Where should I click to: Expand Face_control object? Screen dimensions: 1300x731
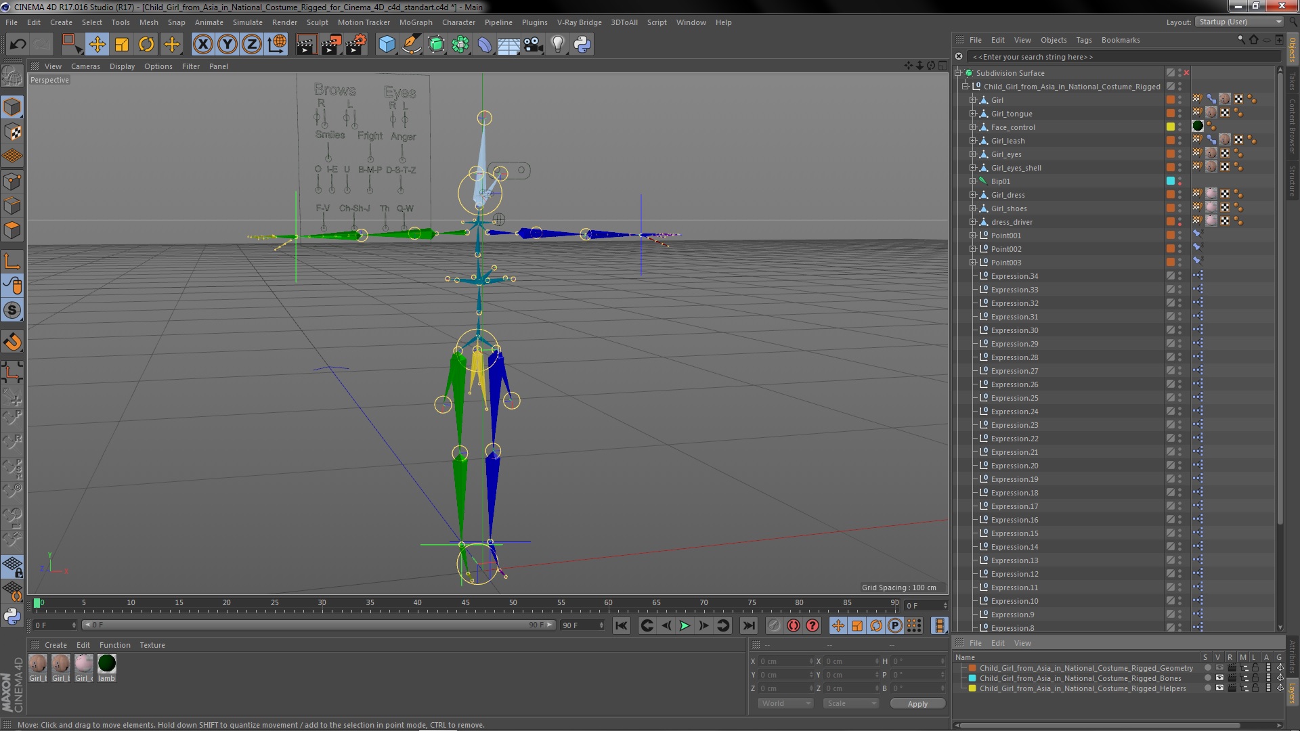[973, 127]
